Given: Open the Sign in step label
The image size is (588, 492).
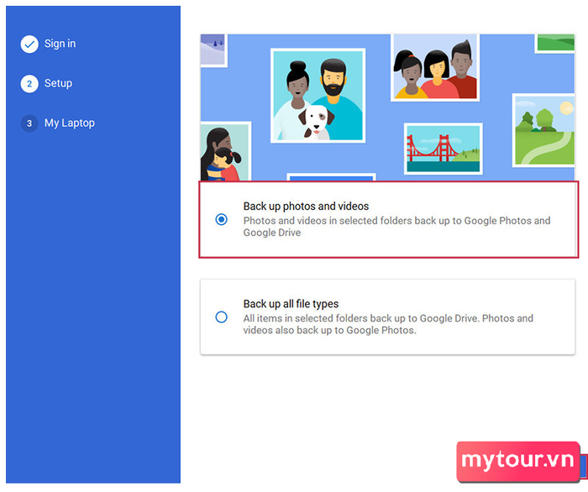Looking at the screenshot, I should pos(60,44).
